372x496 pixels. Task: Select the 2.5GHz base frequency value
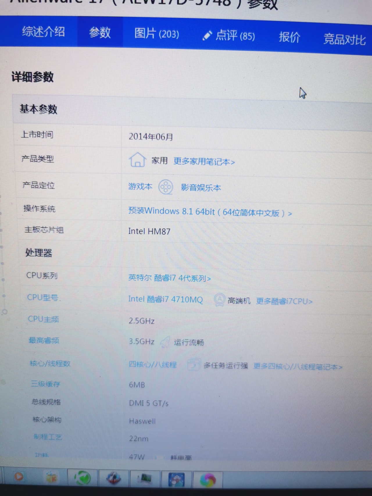click(142, 321)
